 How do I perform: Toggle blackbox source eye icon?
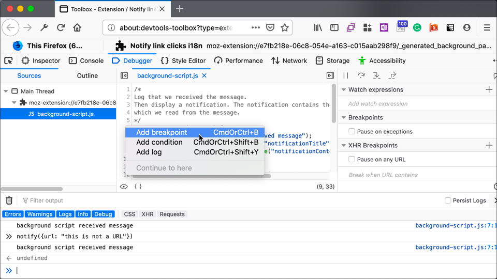[x=124, y=187]
